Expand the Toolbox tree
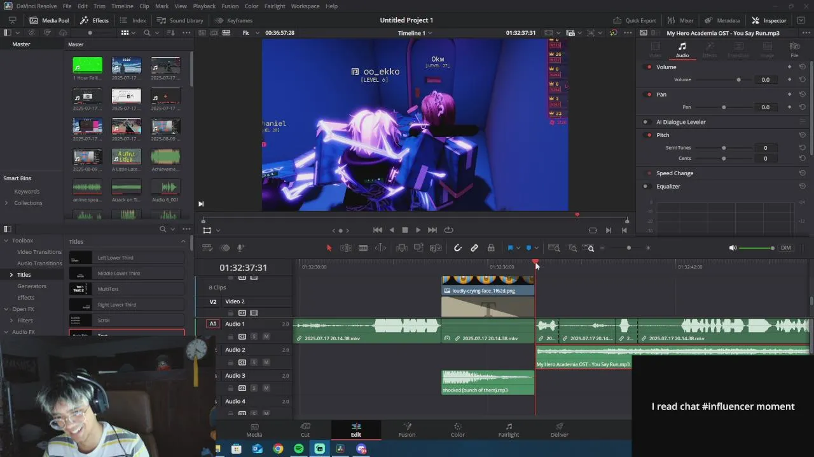 6,241
